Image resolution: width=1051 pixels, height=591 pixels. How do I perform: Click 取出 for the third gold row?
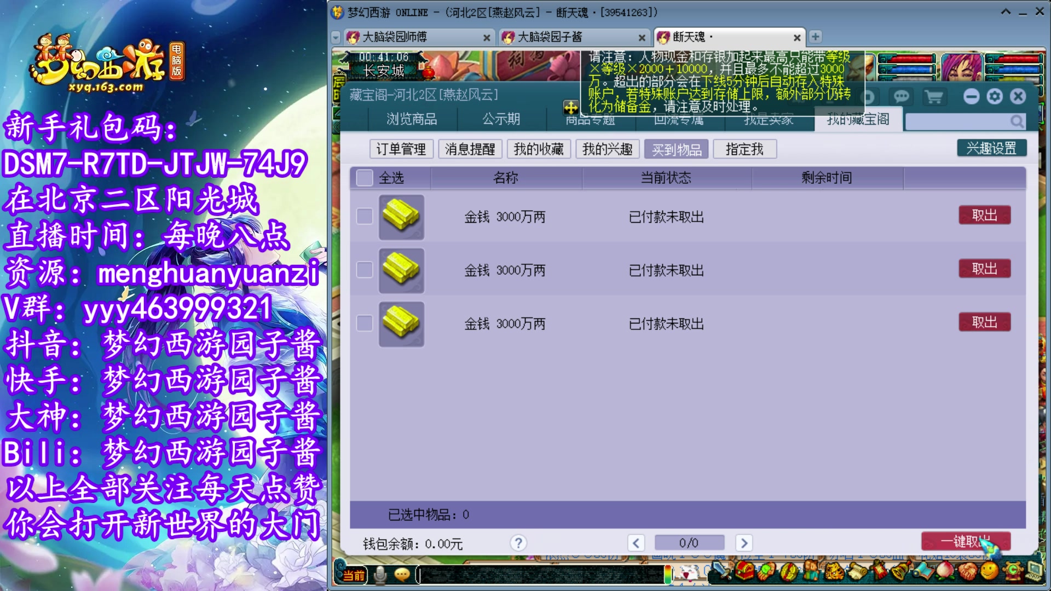984,322
